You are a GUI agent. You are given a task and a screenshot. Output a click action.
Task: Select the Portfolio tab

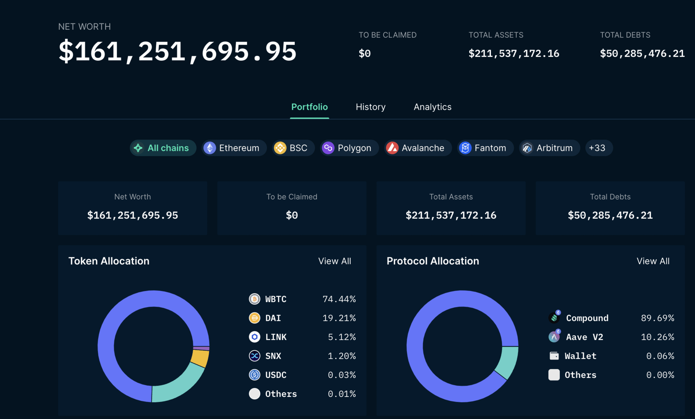click(309, 107)
